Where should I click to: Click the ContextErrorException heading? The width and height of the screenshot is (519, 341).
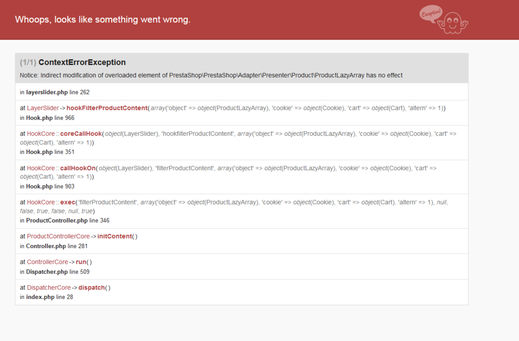point(82,62)
